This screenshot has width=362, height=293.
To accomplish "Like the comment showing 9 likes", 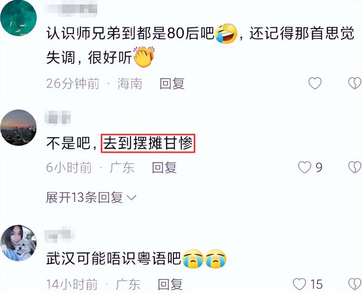I will pos(304,167).
